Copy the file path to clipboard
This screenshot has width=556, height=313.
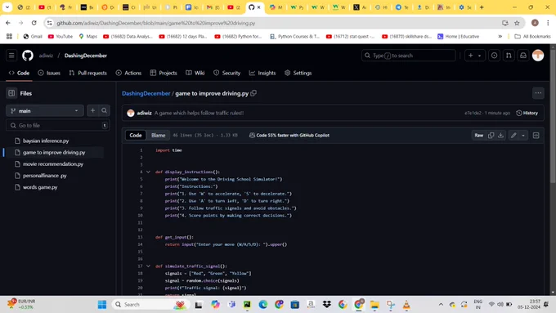tap(253, 93)
